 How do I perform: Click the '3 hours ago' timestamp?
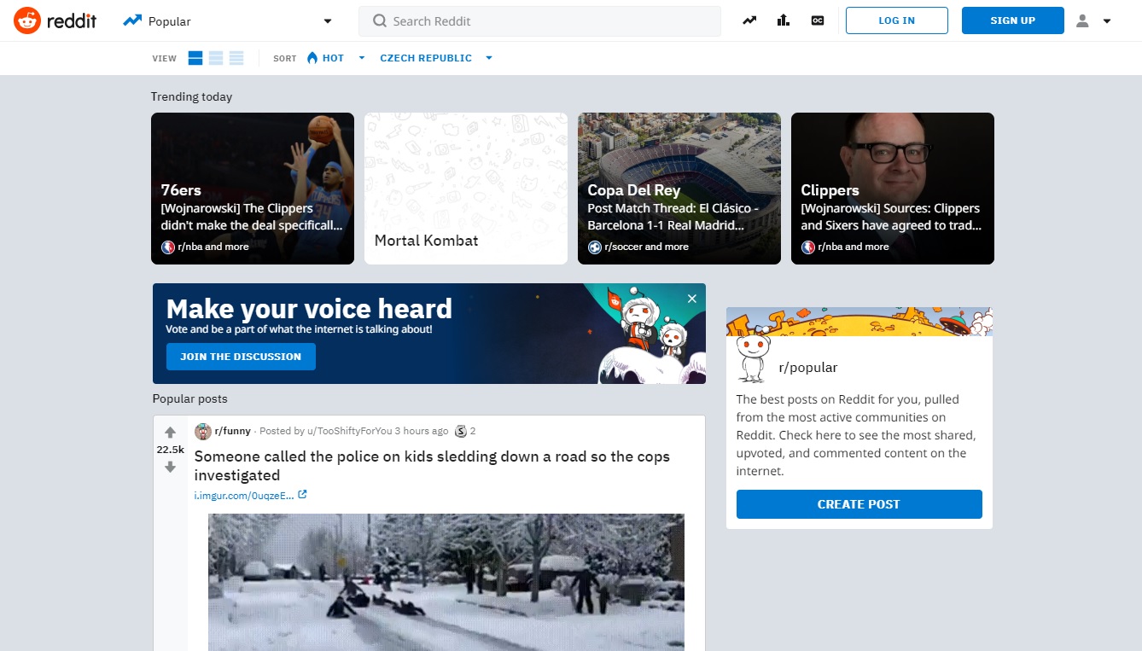421,431
